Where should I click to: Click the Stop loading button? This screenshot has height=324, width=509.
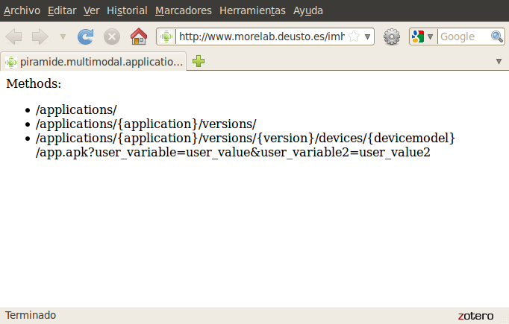coord(111,36)
